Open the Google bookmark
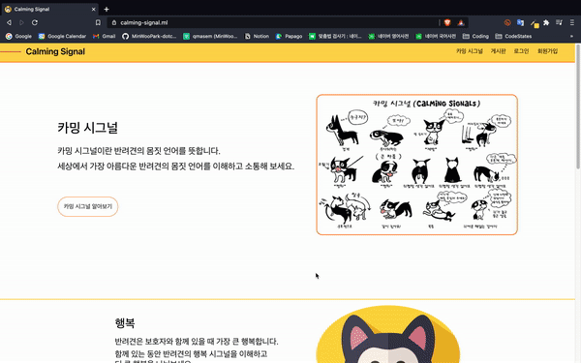 click(18, 37)
